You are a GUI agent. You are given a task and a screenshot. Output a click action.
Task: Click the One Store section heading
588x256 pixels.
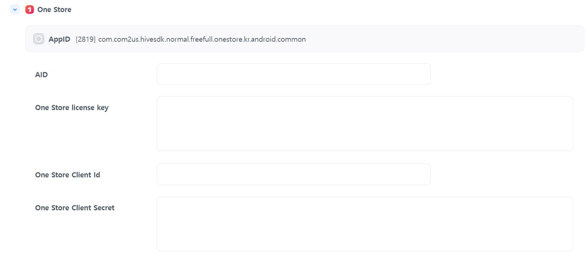(x=54, y=10)
